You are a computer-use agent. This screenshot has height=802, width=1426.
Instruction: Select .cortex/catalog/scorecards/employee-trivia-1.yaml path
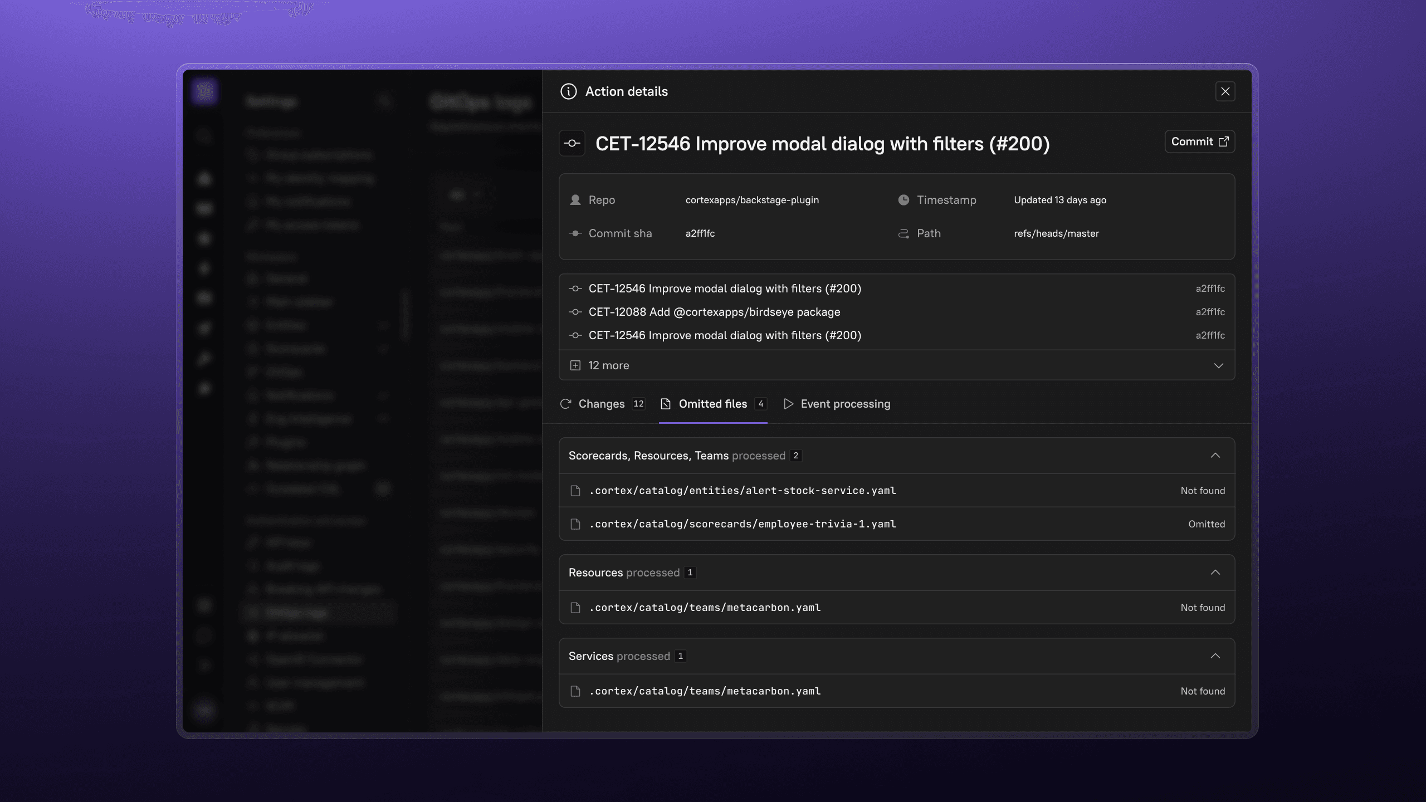tap(743, 524)
